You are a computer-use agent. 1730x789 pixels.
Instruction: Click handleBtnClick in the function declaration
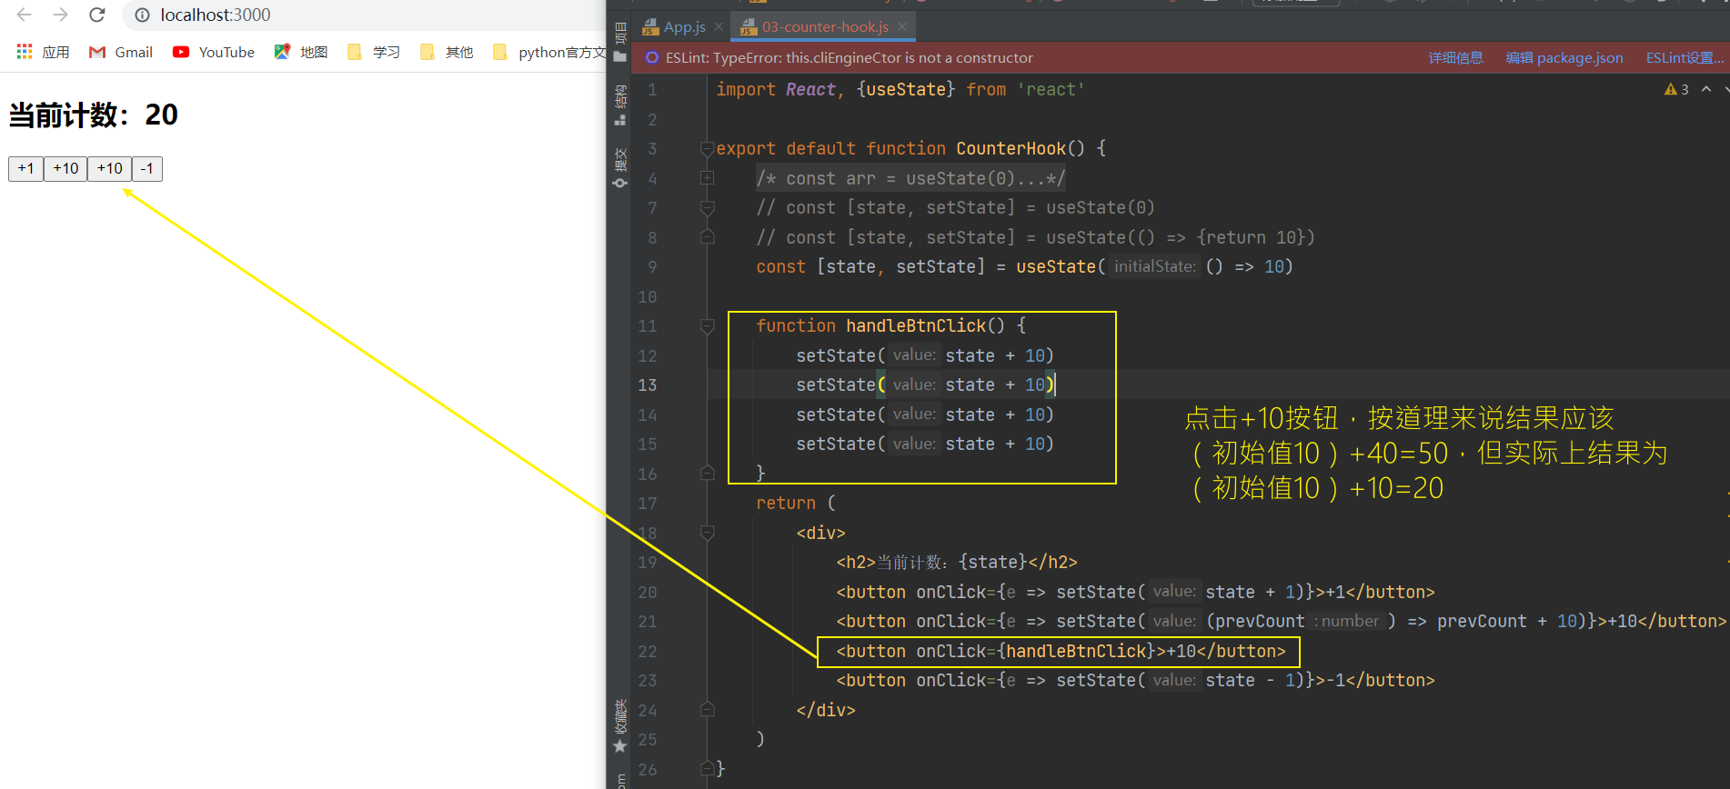[x=916, y=325]
